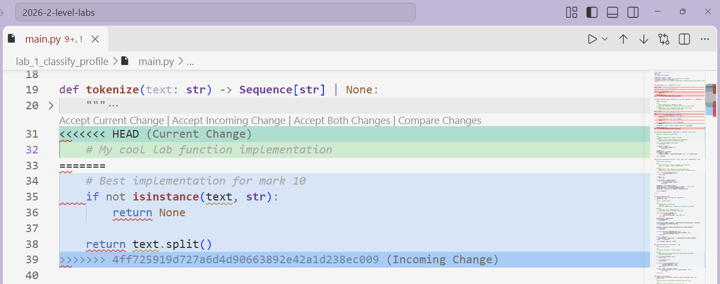Click the Split Editor Right icon
The width and height of the screenshot is (720, 284).
(x=684, y=39)
